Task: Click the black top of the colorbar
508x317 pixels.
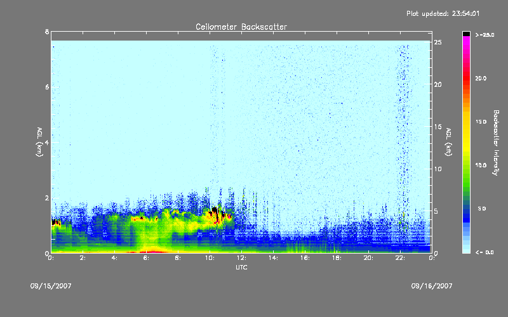Action: pos(466,34)
